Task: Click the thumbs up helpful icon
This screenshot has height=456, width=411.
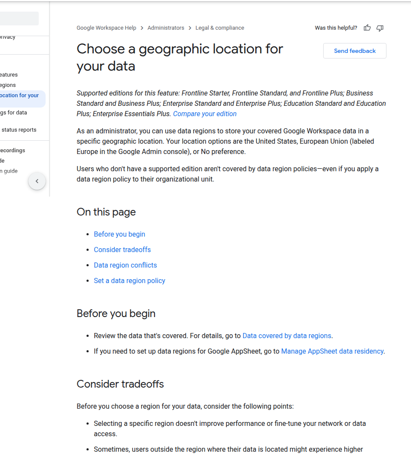Action: pyautogui.click(x=367, y=28)
